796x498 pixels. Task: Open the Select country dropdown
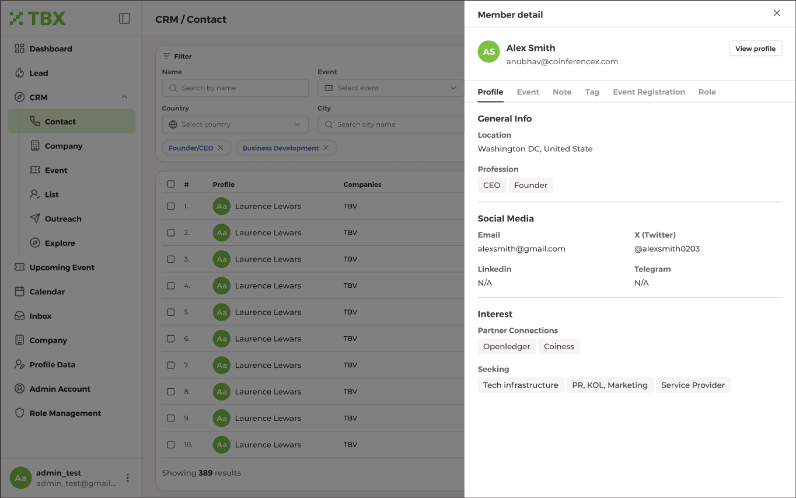pos(235,124)
